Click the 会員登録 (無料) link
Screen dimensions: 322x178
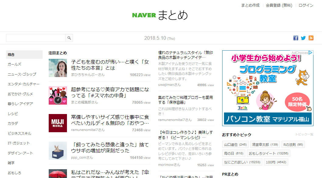pos(279,5)
